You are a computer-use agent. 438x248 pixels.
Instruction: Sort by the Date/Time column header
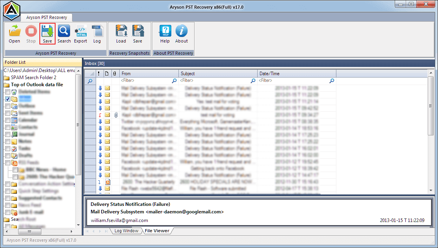[x=297, y=74]
